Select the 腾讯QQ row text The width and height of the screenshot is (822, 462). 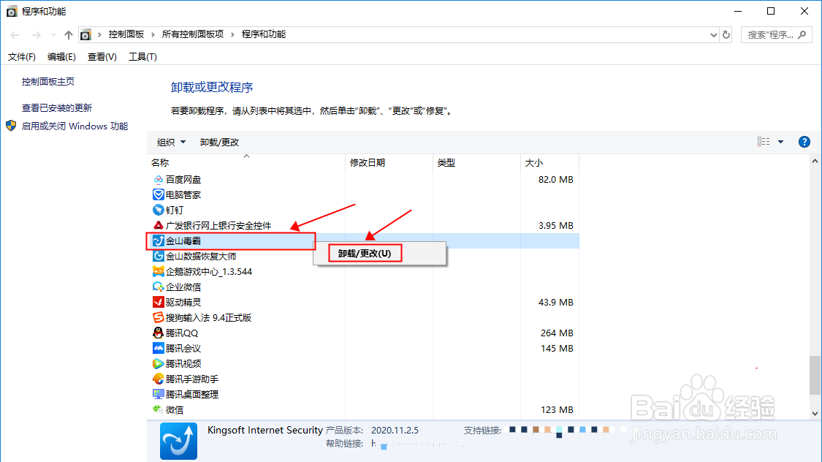pyautogui.click(x=182, y=333)
